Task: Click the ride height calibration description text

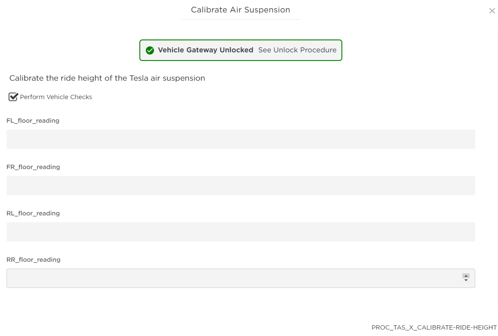Action: coord(107,78)
